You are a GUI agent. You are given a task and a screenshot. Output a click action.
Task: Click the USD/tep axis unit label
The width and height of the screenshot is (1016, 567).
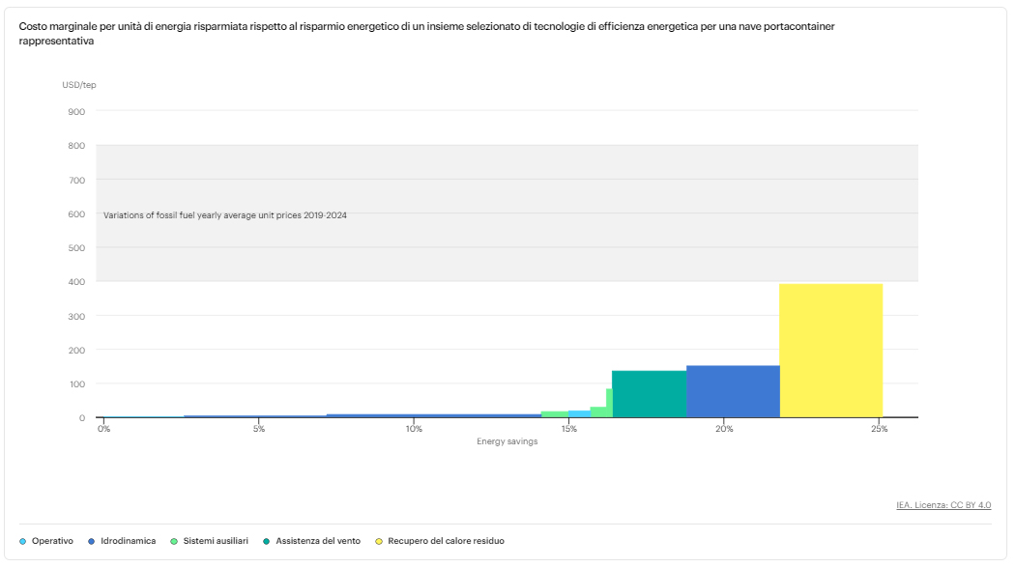pos(79,85)
